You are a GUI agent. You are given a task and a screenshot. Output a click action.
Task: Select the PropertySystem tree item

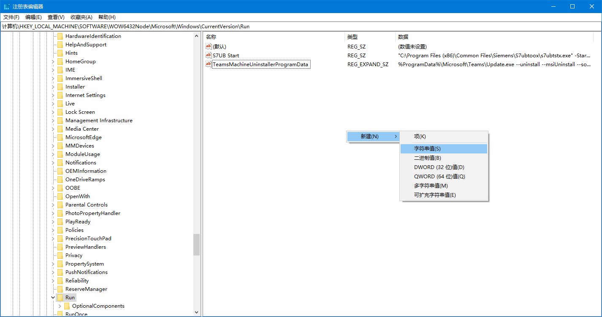click(x=84, y=264)
